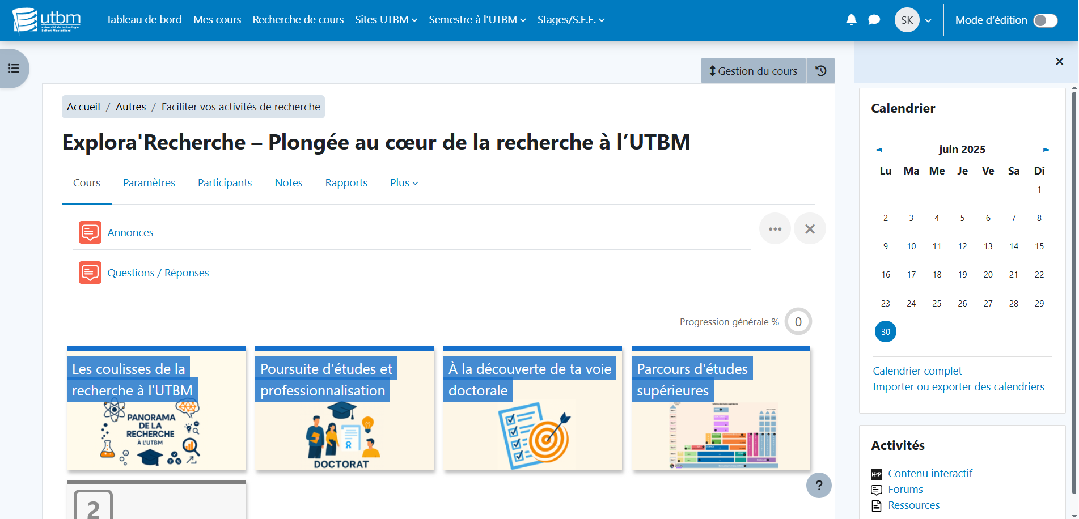Image resolution: width=1079 pixels, height=519 pixels.
Task: Open the Poursuite d'études et professionnalisation tile
Action: tap(344, 409)
